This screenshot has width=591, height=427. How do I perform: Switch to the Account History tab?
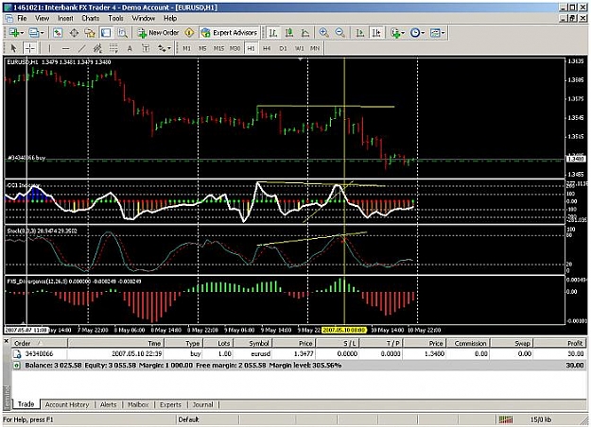coord(67,404)
